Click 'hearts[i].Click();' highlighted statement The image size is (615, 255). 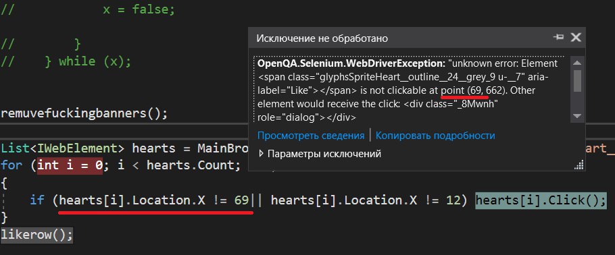coord(541,200)
